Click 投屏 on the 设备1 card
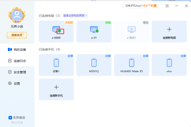The height and width of the screenshot is (127, 191). coord(70,56)
